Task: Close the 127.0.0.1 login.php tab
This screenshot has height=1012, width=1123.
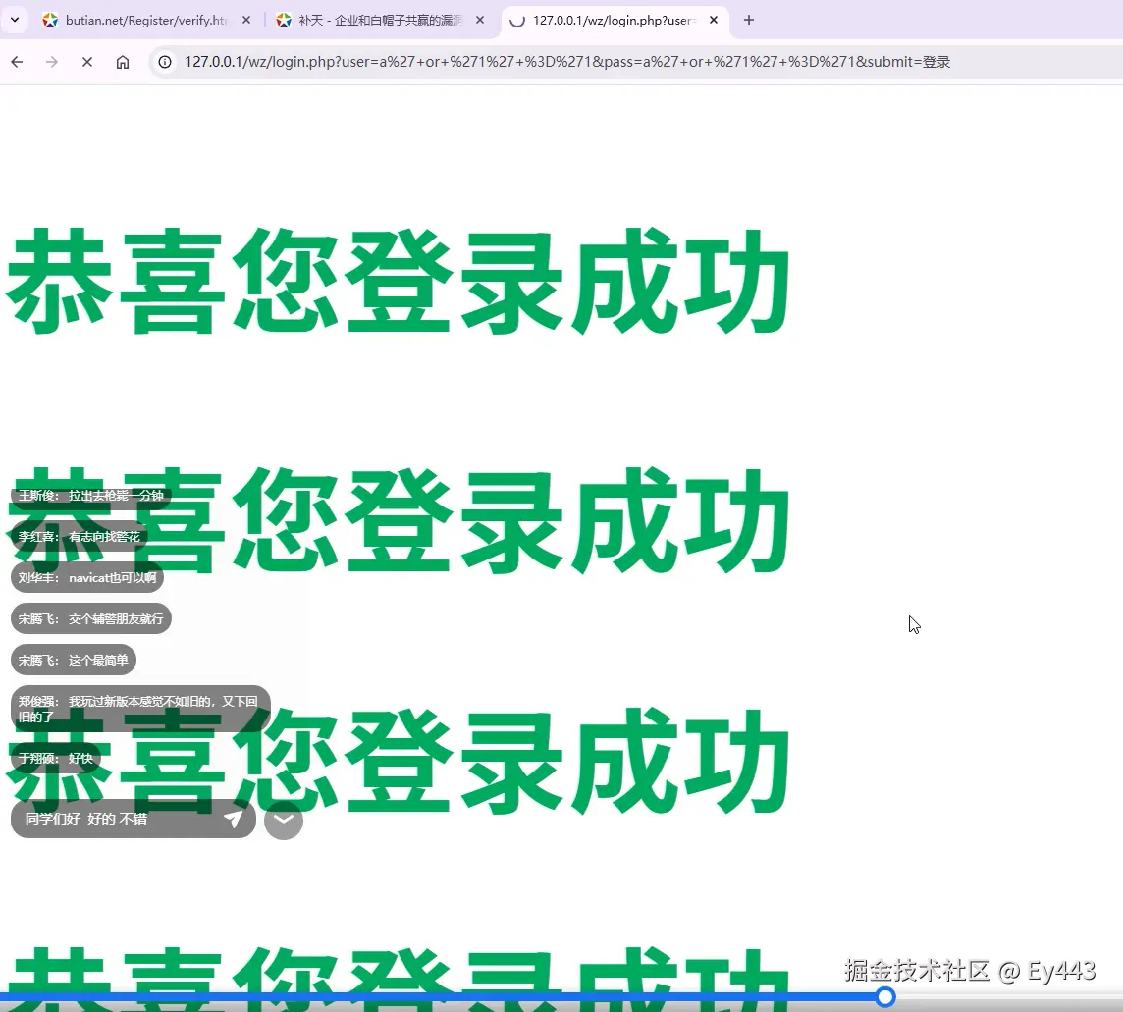Action: [714, 20]
